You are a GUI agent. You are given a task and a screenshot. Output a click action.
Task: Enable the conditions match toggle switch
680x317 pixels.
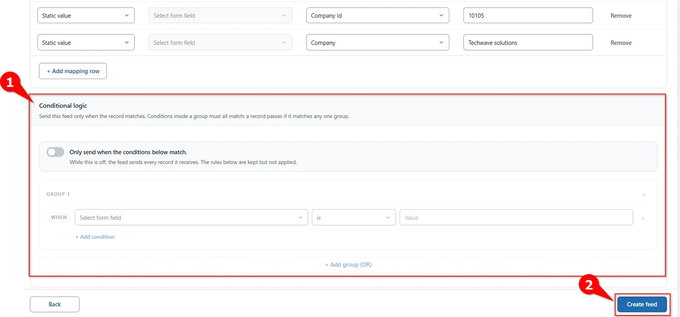tap(55, 152)
